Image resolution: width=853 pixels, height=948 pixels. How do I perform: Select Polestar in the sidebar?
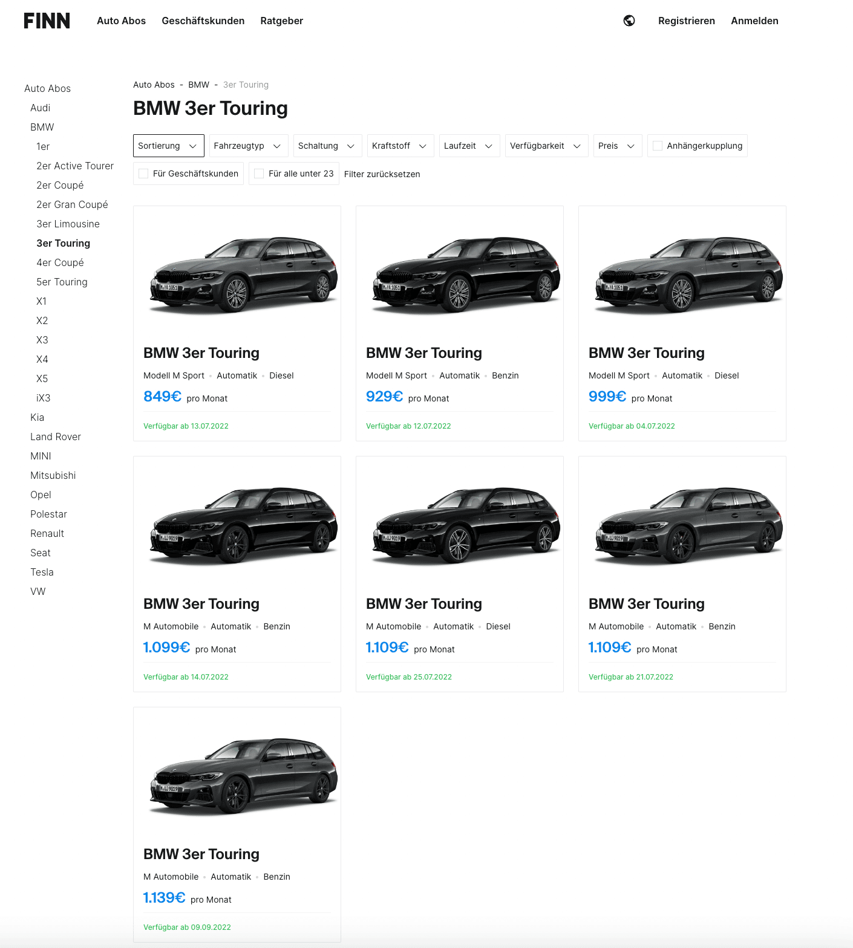click(x=48, y=514)
